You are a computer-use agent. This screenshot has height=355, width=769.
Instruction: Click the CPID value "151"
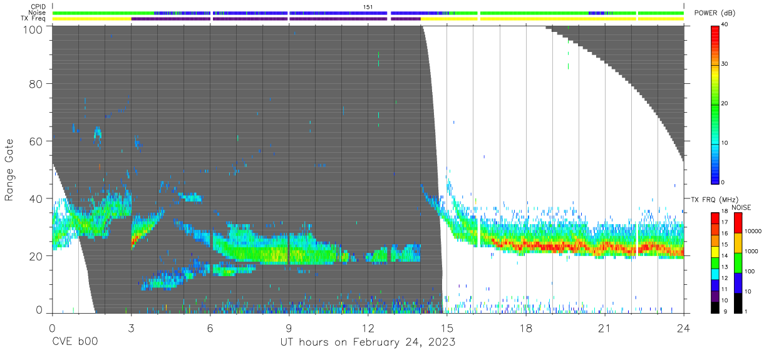(x=368, y=6)
